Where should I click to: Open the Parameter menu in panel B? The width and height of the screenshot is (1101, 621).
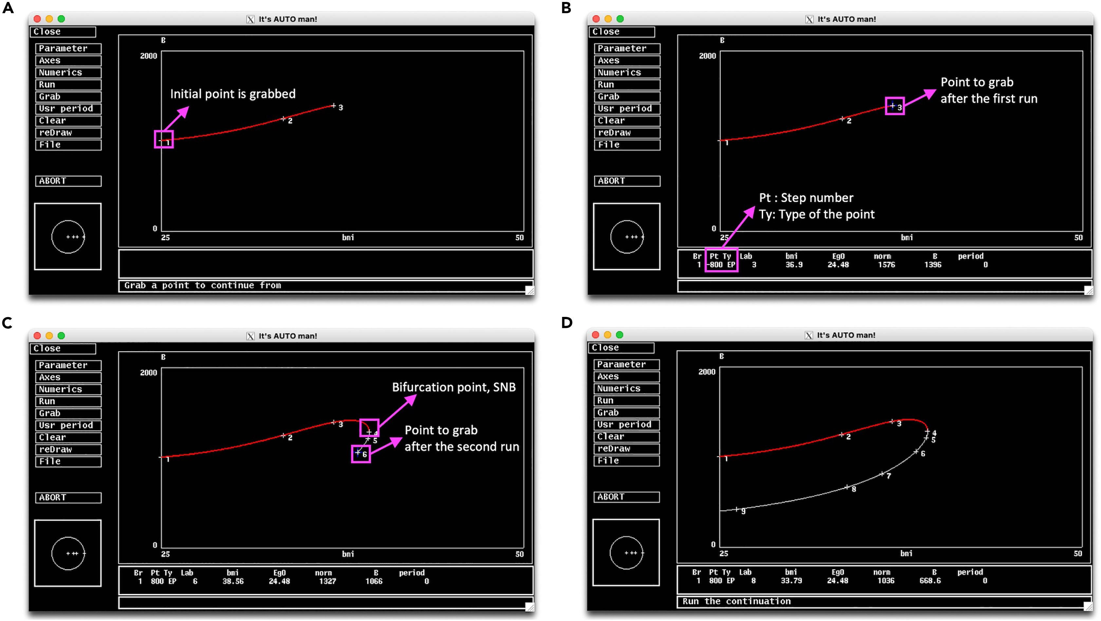click(626, 49)
